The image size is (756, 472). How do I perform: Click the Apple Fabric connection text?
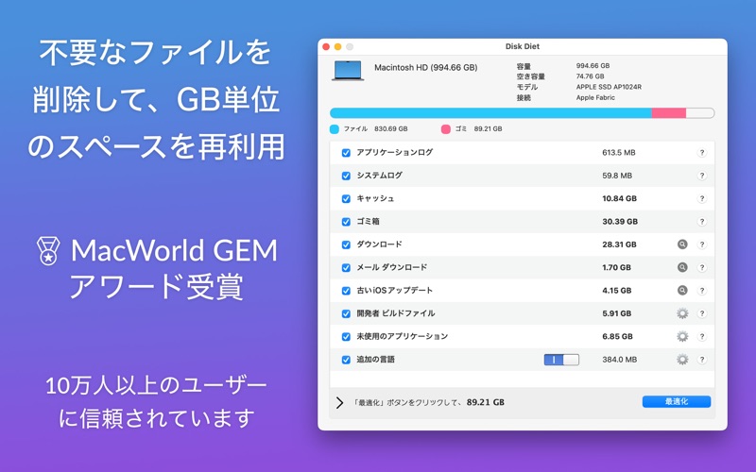(x=595, y=98)
